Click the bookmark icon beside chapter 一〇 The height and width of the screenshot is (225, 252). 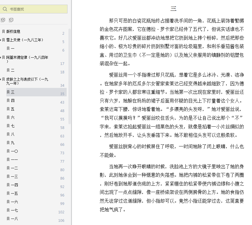8,151
